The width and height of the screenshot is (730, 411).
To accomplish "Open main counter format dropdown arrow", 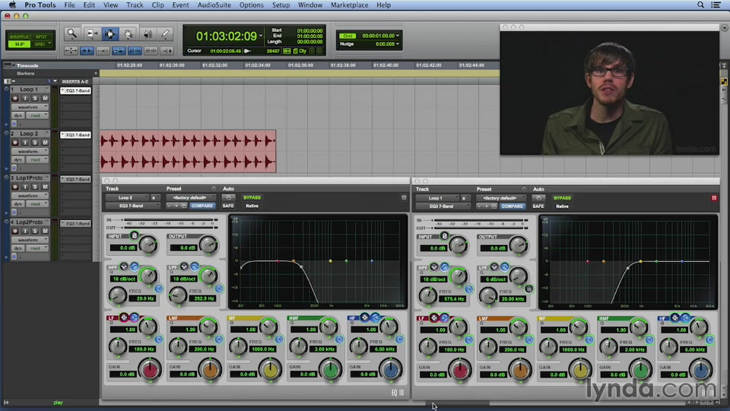I will tap(261, 37).
